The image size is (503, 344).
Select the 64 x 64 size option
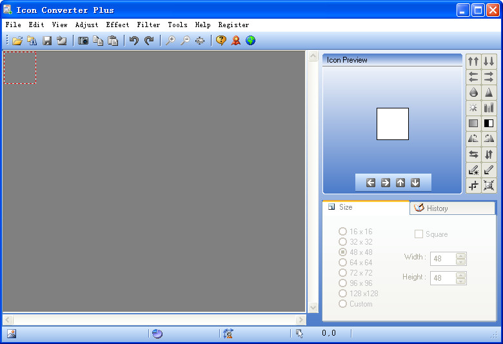355,263
